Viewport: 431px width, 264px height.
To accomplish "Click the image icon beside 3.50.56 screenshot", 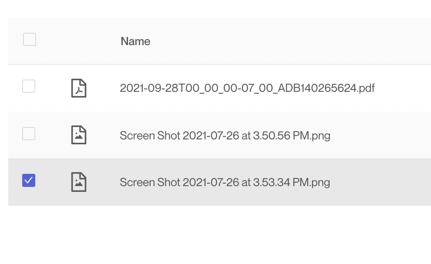I will point(80,135).
